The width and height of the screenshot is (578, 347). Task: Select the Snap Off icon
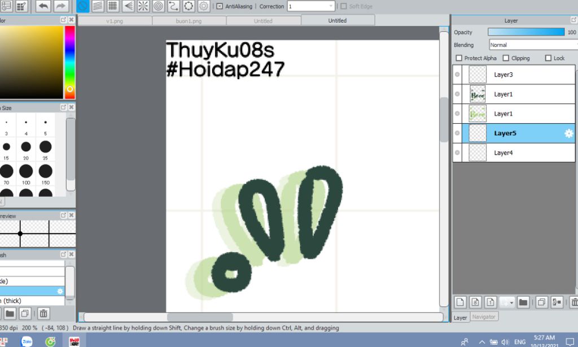(x=82, y=6)
